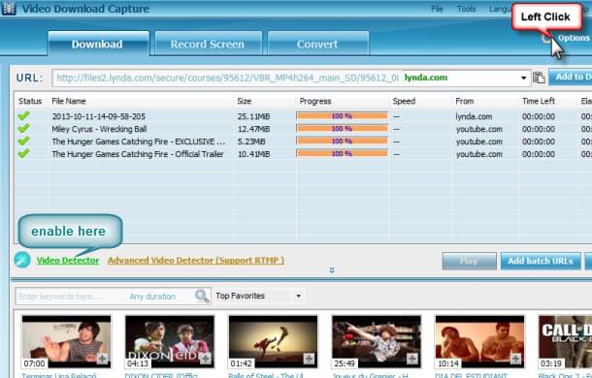Click the checkmark for Hunger Games EXCLUSIVE row
The image size is (592, 378).
tap(23, 142)
